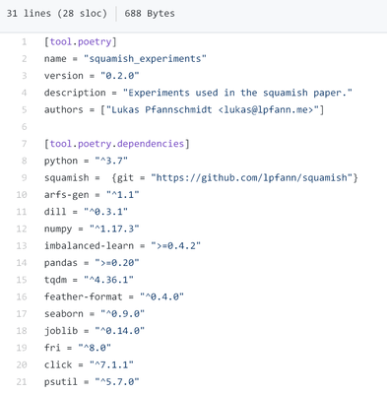Click line number 7
The image size is (387, 394).
tap(24, 144)
